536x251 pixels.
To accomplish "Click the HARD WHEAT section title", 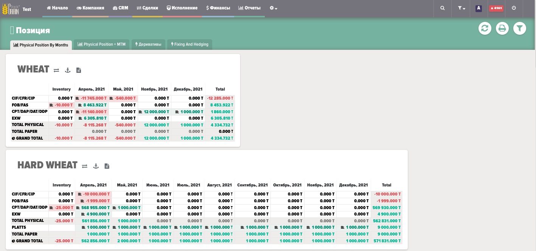I will 47,165.
